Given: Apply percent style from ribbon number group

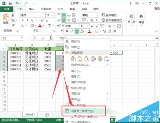Looking at the screenshot, I should [x=92, y=20].
